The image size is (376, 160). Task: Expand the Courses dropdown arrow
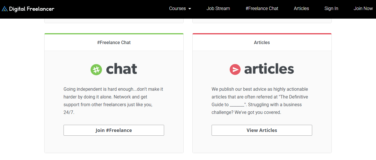[x=190, y=9]
